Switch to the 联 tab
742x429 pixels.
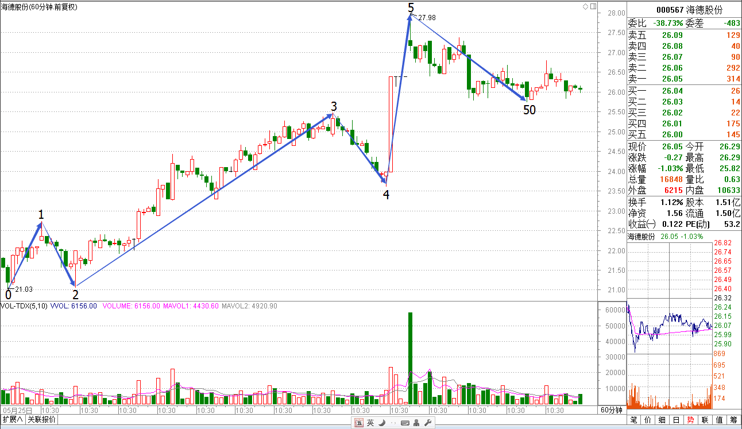tap(705, 420)
